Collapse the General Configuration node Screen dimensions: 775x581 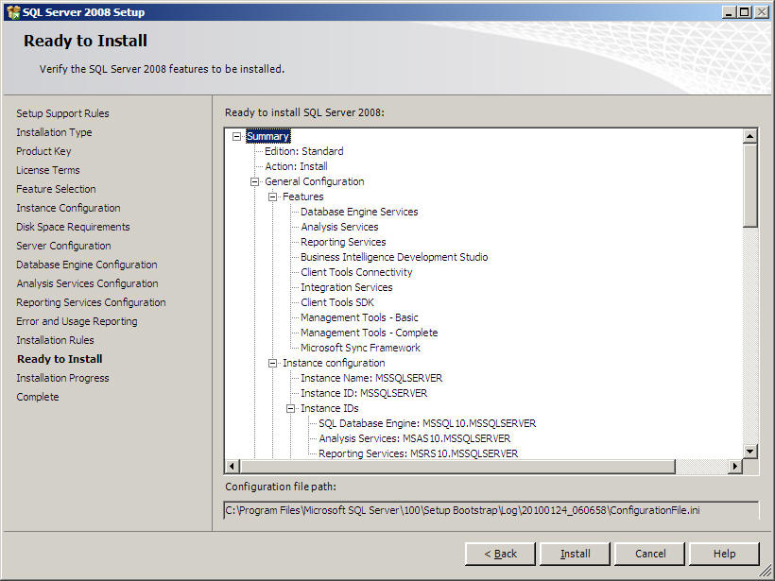pos(254,181)
